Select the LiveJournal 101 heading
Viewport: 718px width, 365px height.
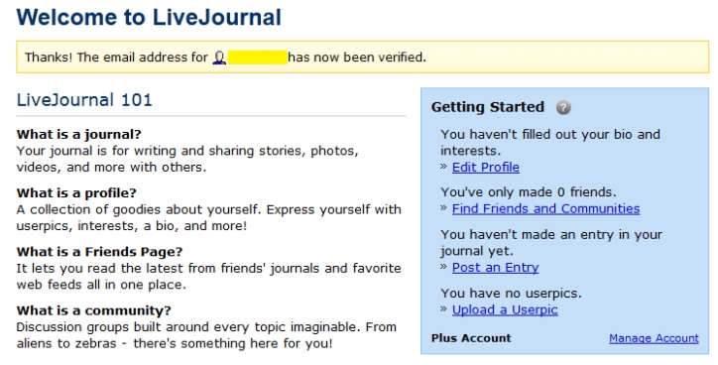pos(84,100)
